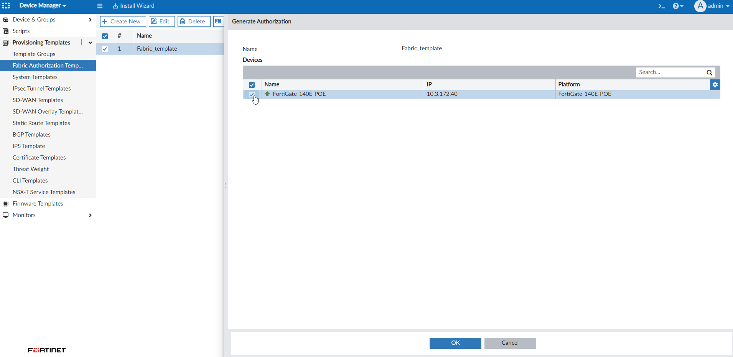Image resolution: width=733 pixels, height=357 pixels.
Task: Click the search magnifier icon
Action: 710,72
